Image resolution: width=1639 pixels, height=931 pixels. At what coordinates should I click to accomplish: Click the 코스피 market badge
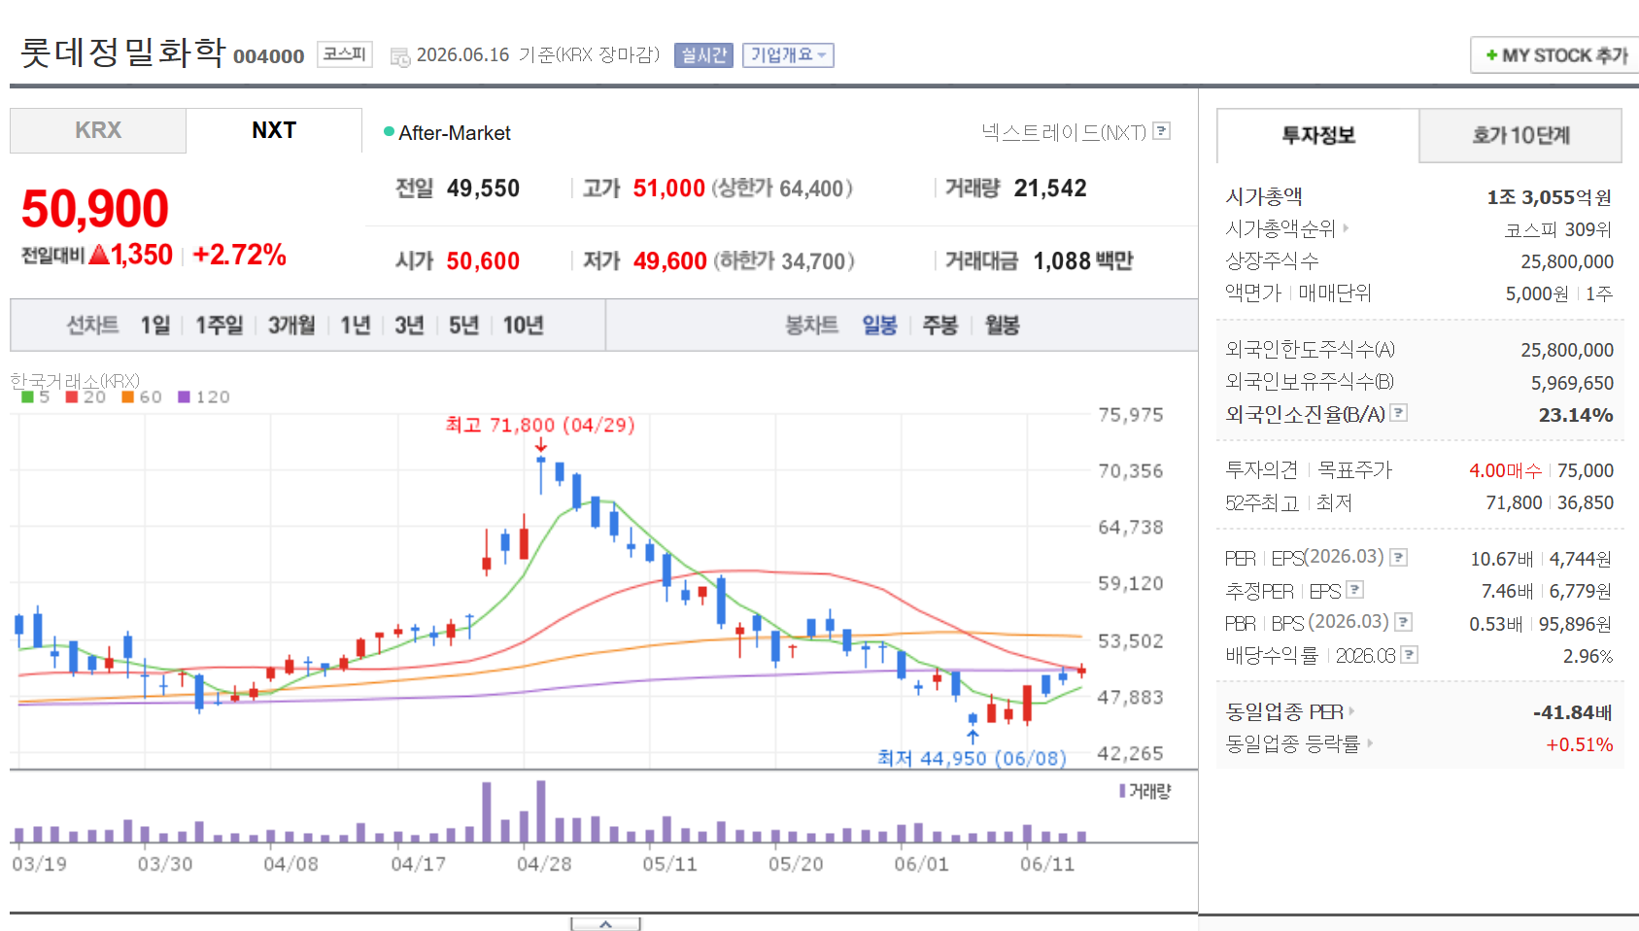345,53
